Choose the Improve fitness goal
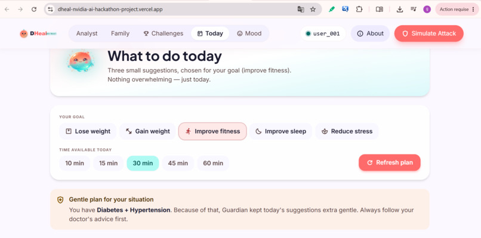481x238 pixels. point(212,131)
